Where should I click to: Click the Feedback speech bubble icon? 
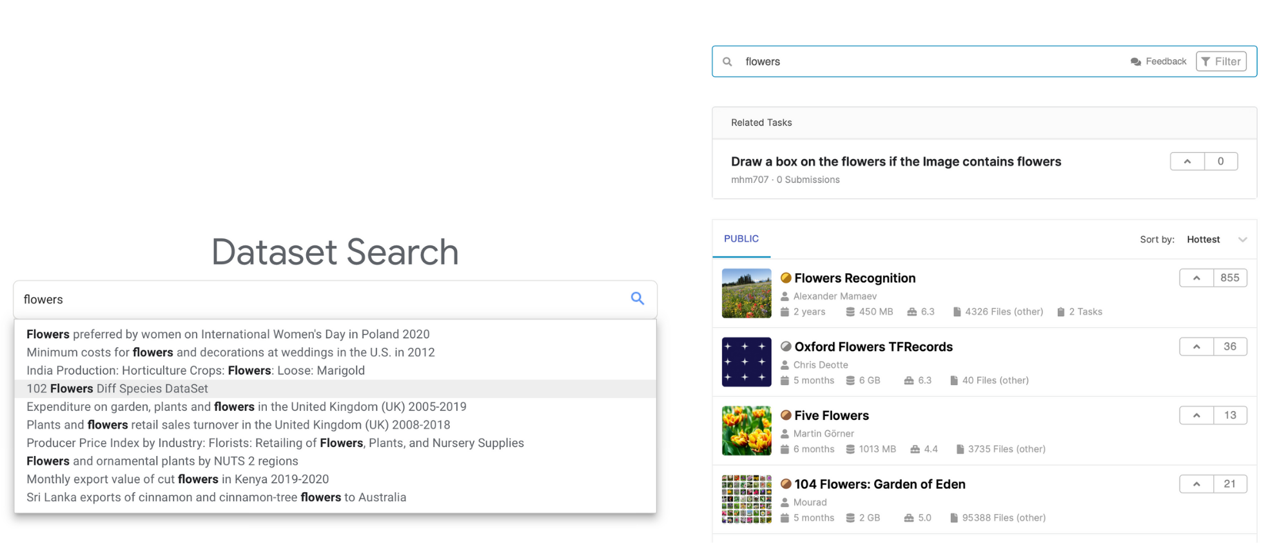tap(1135, 62)
